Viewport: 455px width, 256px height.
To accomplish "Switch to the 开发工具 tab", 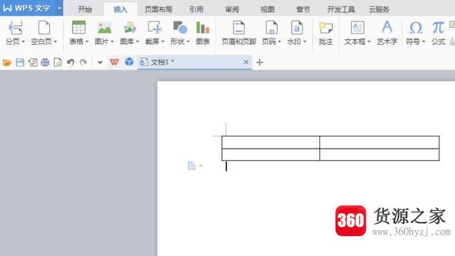I will 341,9.
